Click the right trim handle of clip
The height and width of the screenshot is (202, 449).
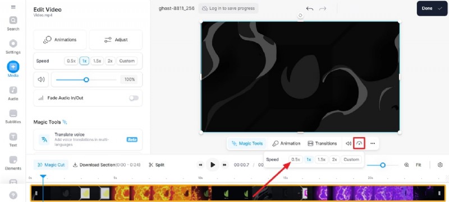coord(439,193)
